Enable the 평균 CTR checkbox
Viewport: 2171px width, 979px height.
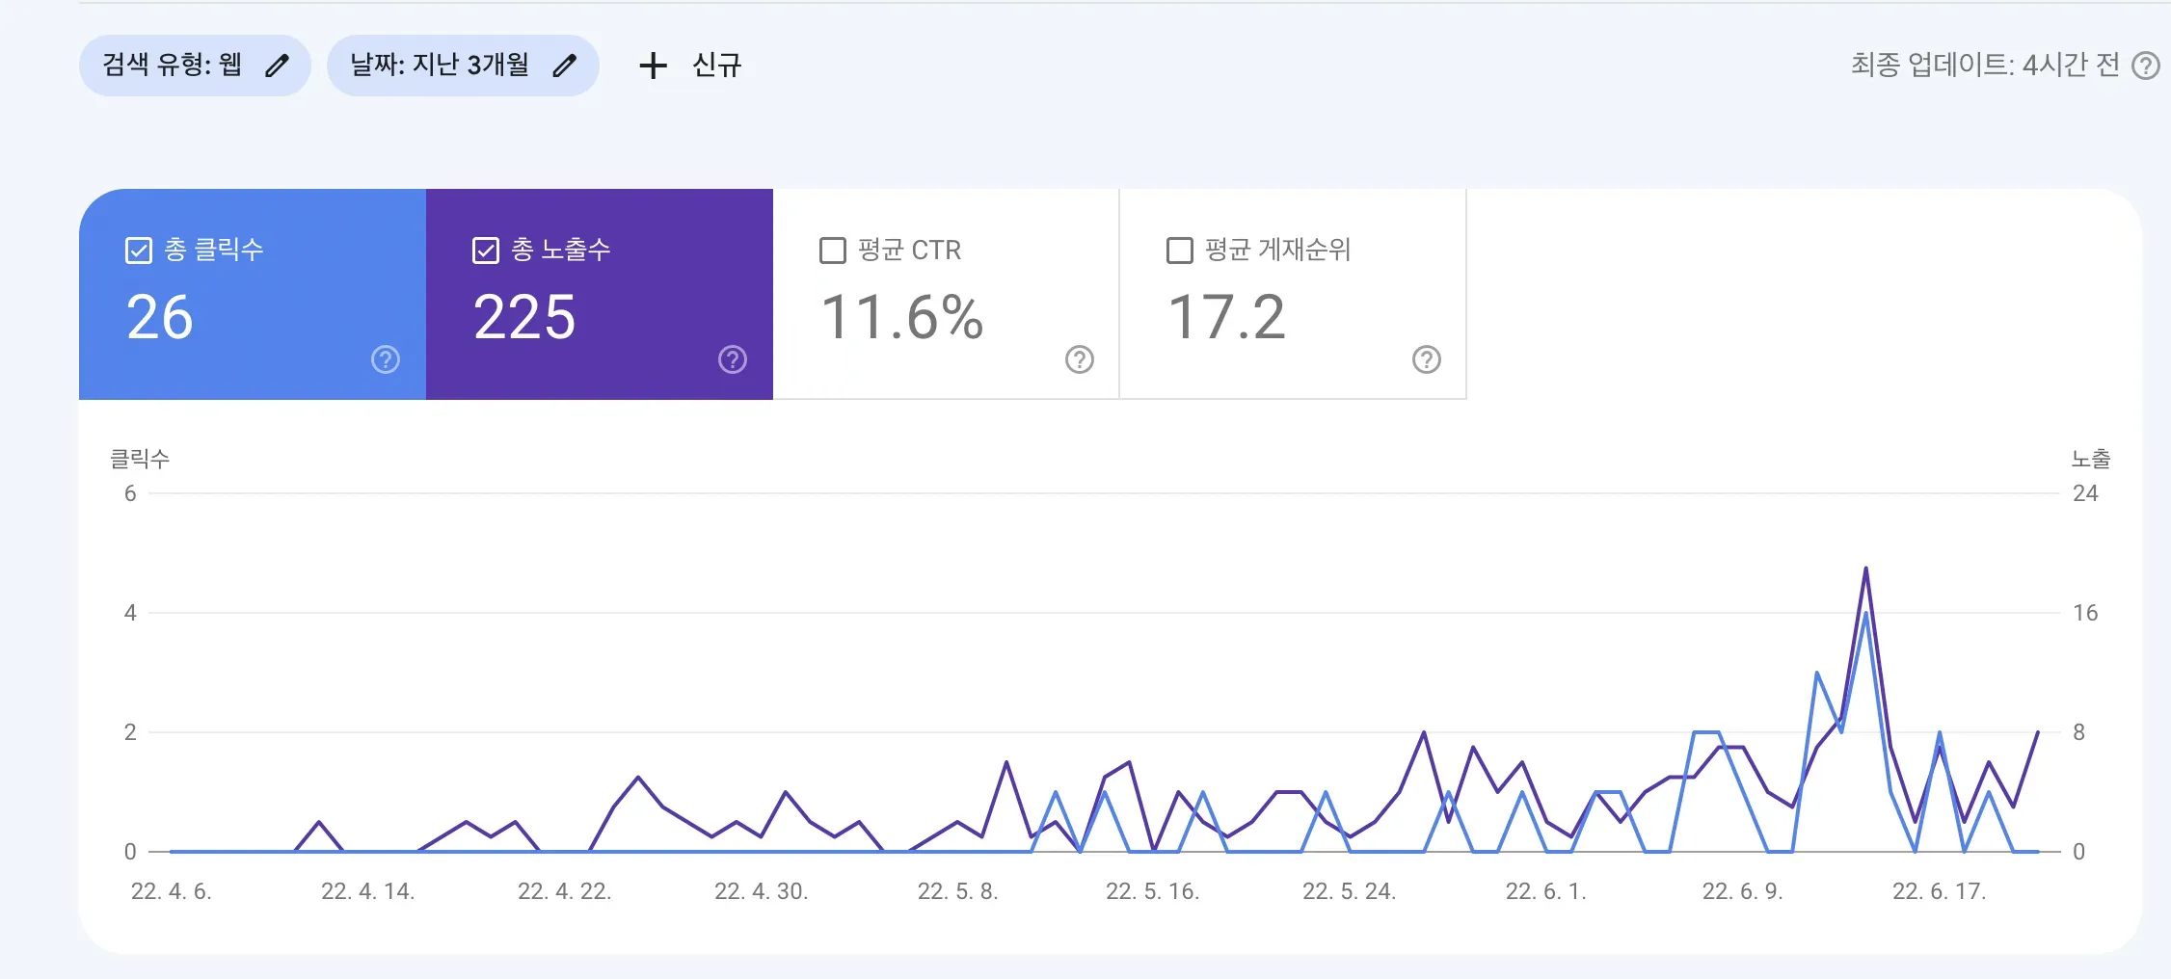click(x=832, y=250)
